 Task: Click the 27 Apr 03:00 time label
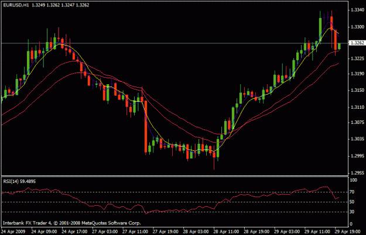105,231
